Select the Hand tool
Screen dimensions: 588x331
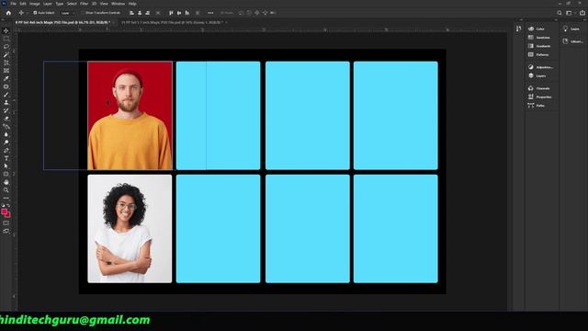tap(6, 182)
